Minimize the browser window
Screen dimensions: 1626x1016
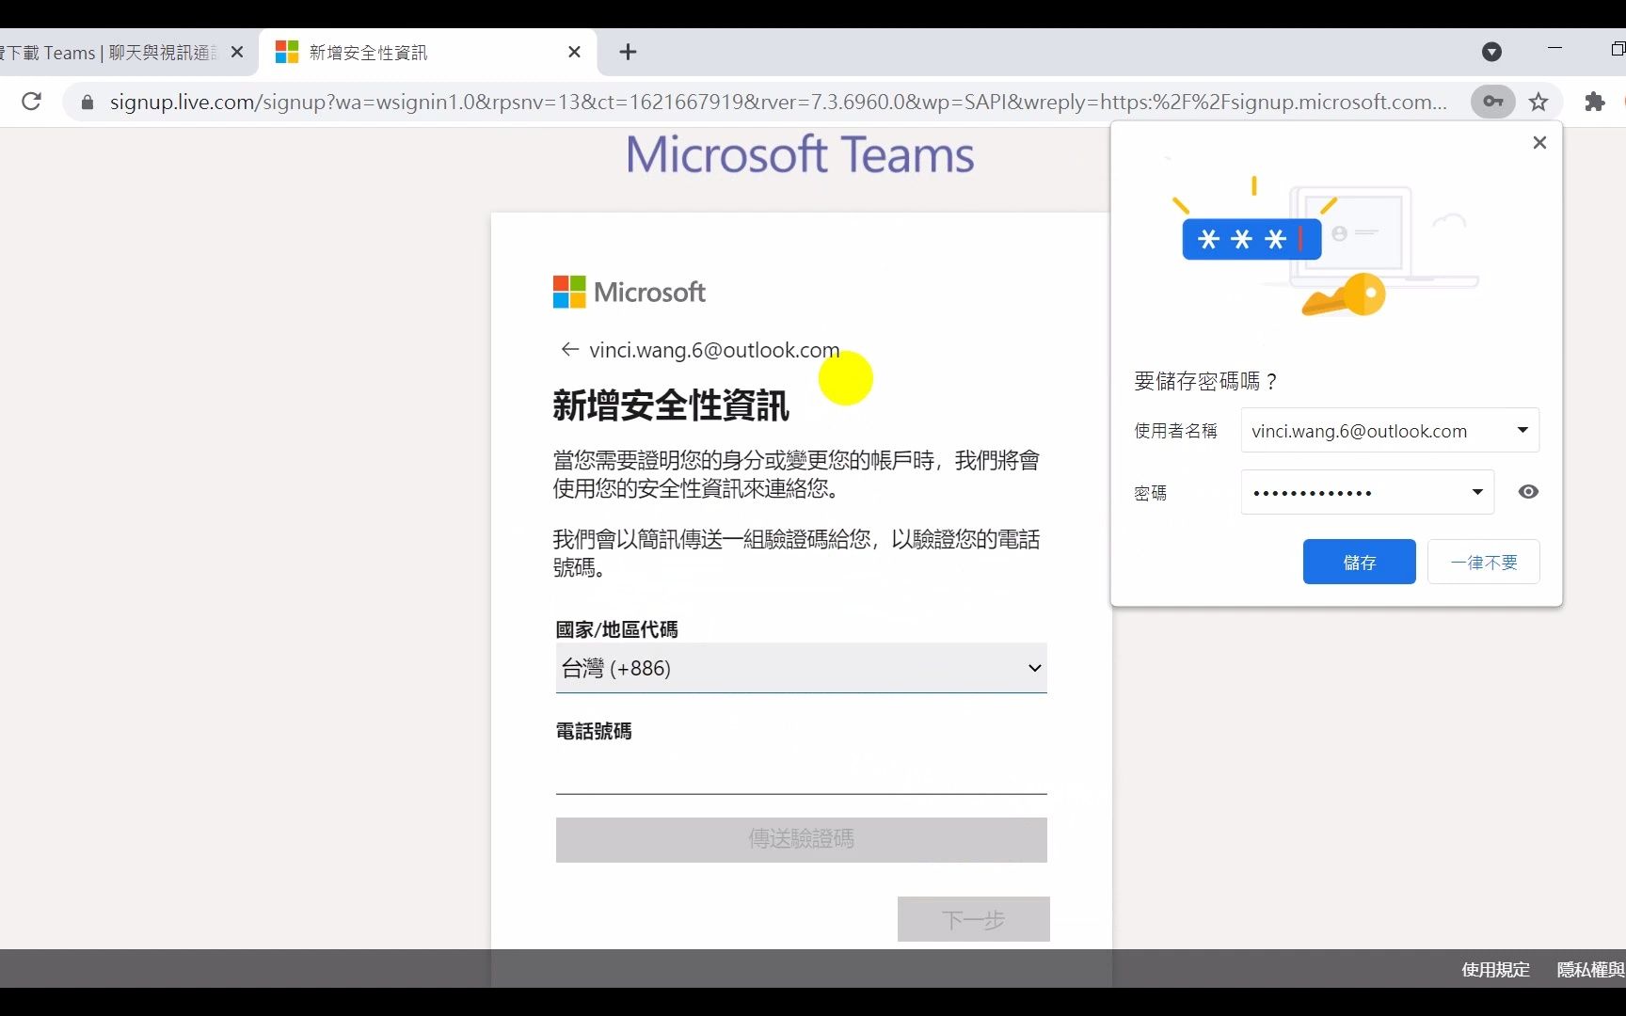(x=1554, y=48)
